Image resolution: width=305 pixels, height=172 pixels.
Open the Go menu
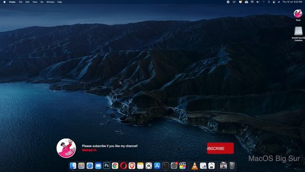42,2
